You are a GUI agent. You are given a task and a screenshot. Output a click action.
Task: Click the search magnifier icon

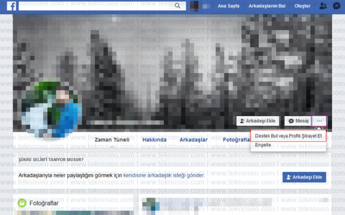(x=177, y=6)
